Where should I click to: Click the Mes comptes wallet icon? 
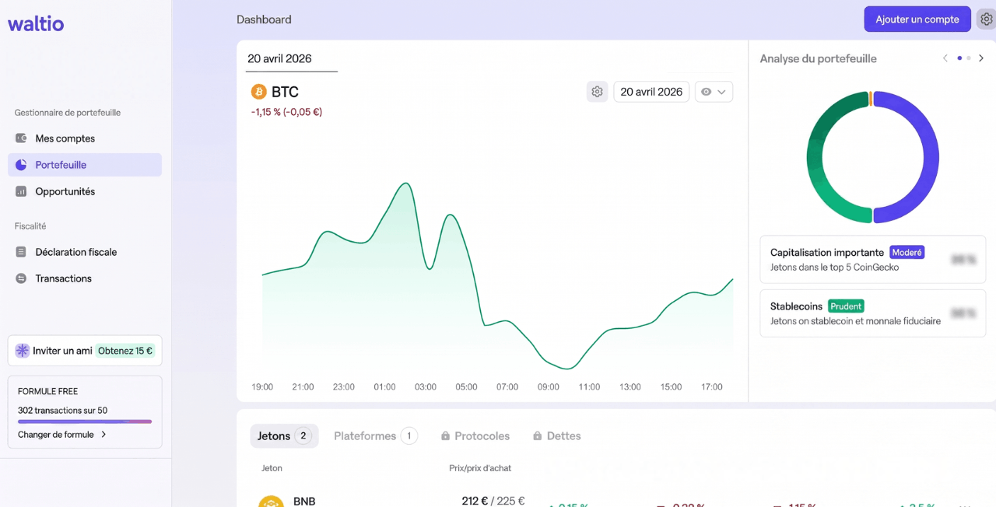(21, 138)
